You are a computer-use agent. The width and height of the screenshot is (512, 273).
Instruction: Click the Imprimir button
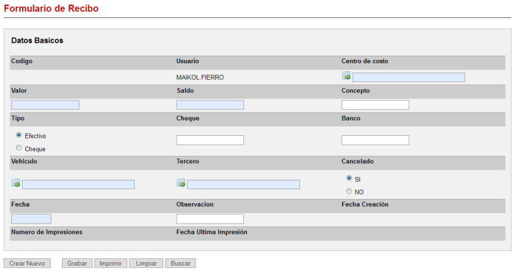pyautogui.click(x=111, y=263)
